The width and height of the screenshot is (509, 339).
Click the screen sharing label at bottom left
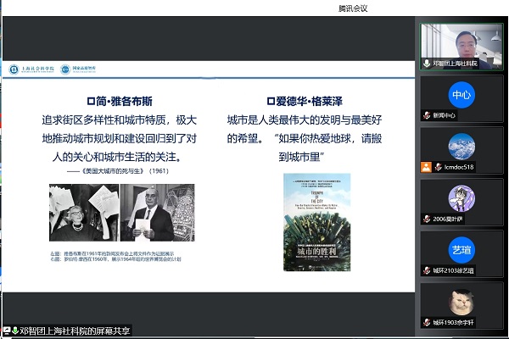click(68, 331)
